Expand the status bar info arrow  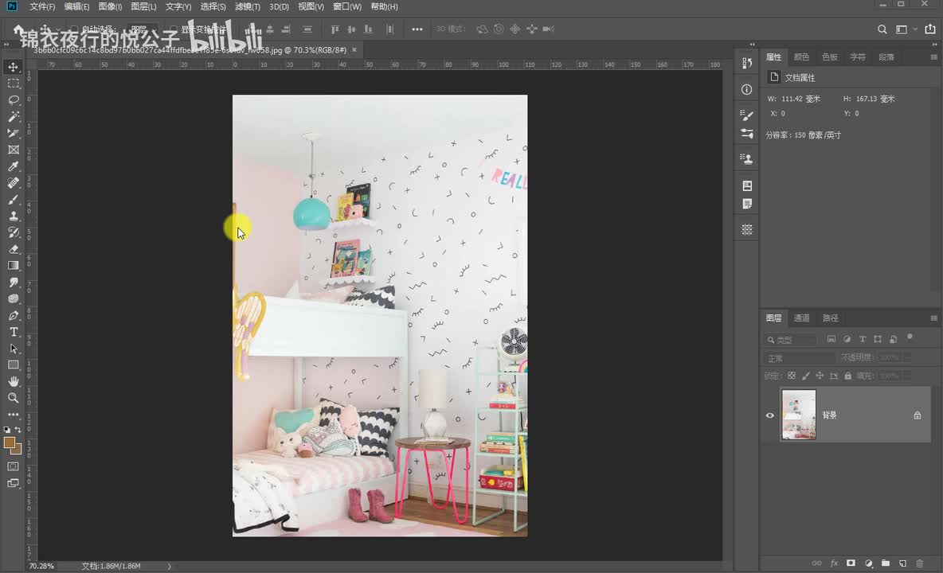[x=169, y=566]
